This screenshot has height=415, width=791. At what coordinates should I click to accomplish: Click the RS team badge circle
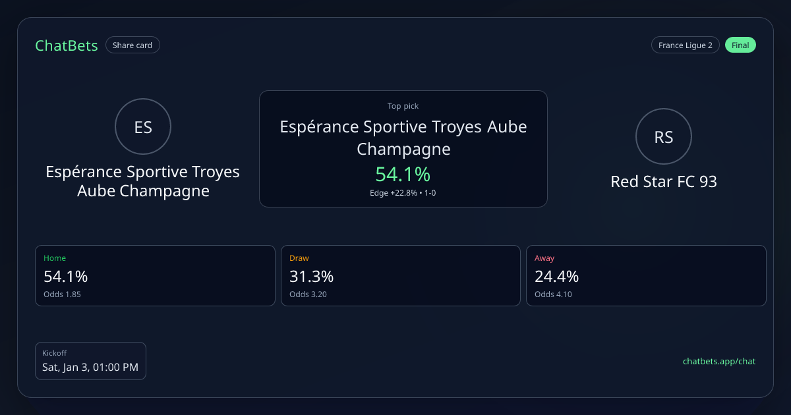664,136
